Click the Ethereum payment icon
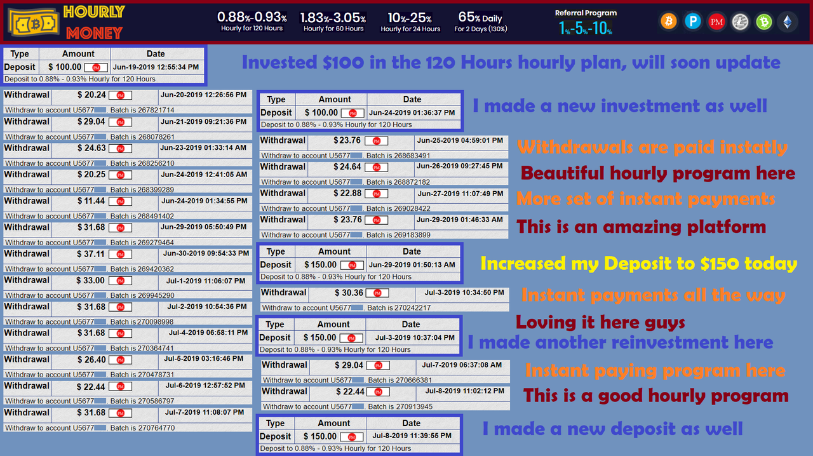This screenshot has width=813, height=456. pyautogui.click(x=788, y=22)
